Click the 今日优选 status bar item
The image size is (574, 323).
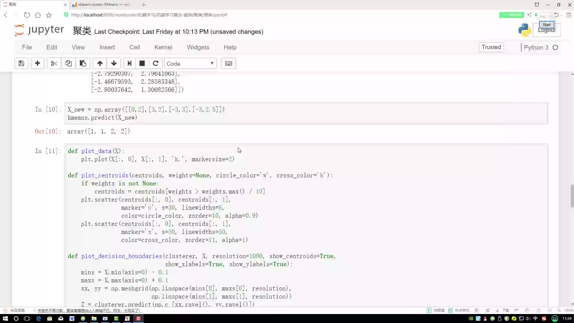click(x=14, y=310)
